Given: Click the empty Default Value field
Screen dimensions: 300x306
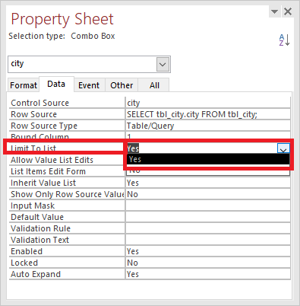Looking at the screenshot, I should point(208,217).
